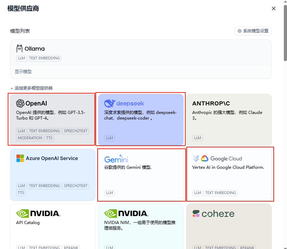Click the Cohere logo
This screenshot has width=287, height=249.
(x=213, y=213)
